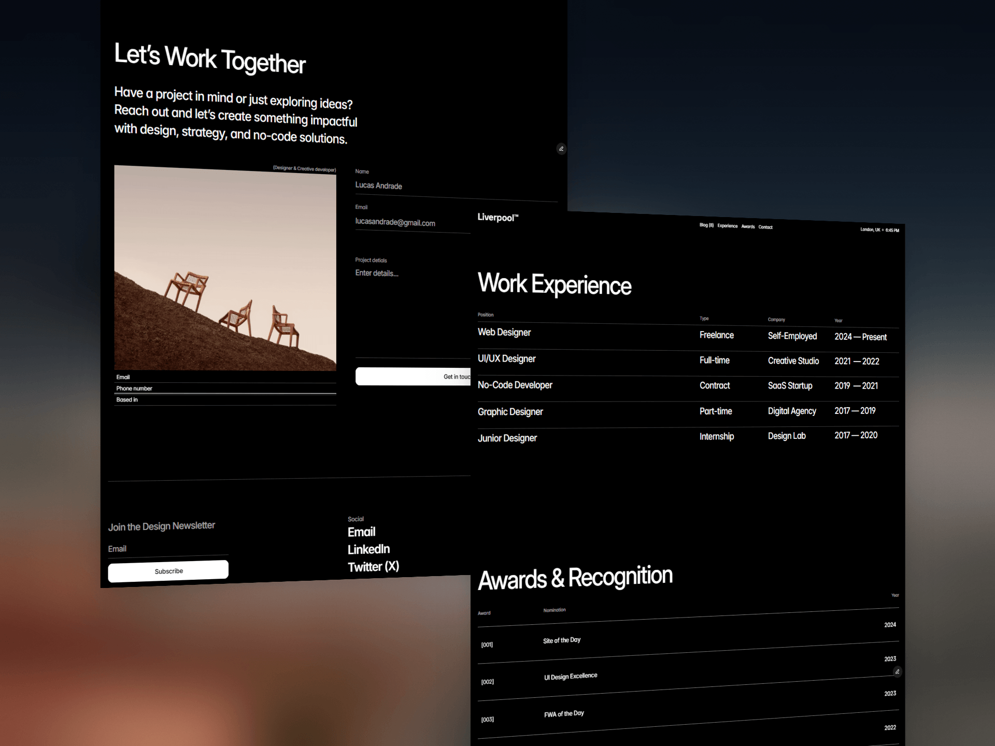The height and width of the screenshot is (746, 995).
Task: Open the Contact navigation link
Action: (x=765, y=227)
